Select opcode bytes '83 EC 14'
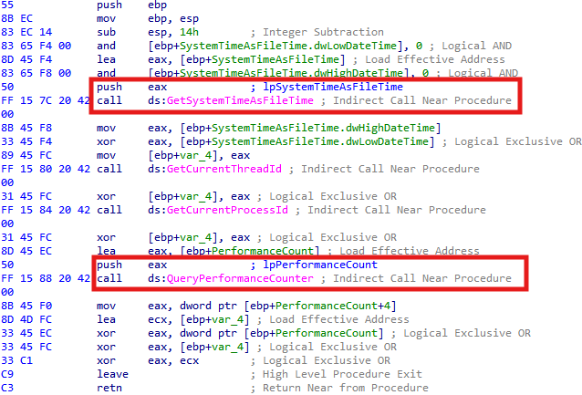 point(26,32)
